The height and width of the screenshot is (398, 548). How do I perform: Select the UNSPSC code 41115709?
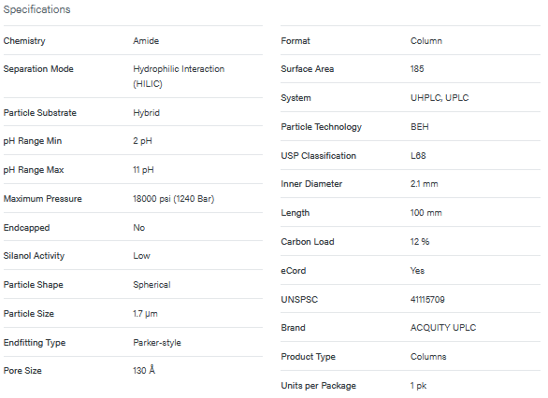pyautogui.click(x=427, y=300)
